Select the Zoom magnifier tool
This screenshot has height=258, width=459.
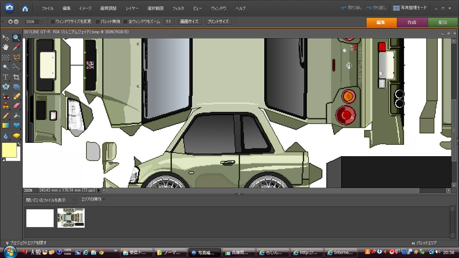(x=16, y=38)
